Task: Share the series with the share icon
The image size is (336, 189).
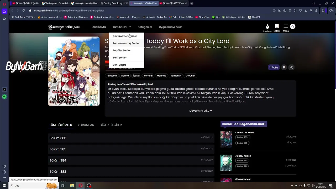Action: coord(291,67)
